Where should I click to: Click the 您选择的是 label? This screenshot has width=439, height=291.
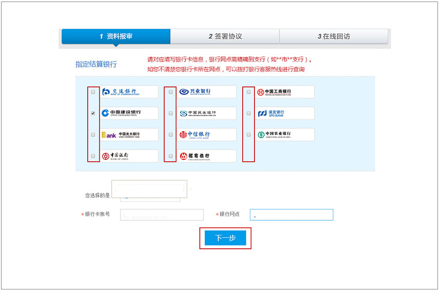pyautogui.click(x=97, y=195)
